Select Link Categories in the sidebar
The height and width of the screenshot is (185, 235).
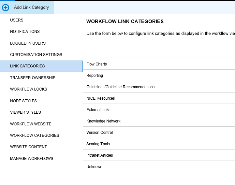point(27,66)
